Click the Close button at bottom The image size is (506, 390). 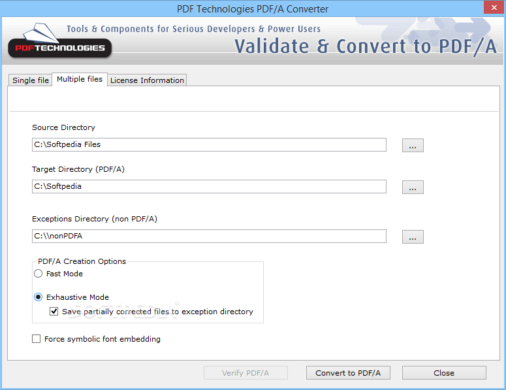click(x=443, y=373)
